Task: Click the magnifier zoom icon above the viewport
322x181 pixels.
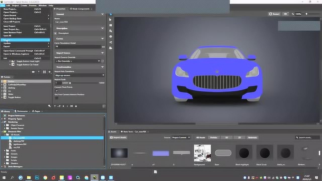Action: tap(293, 14)
